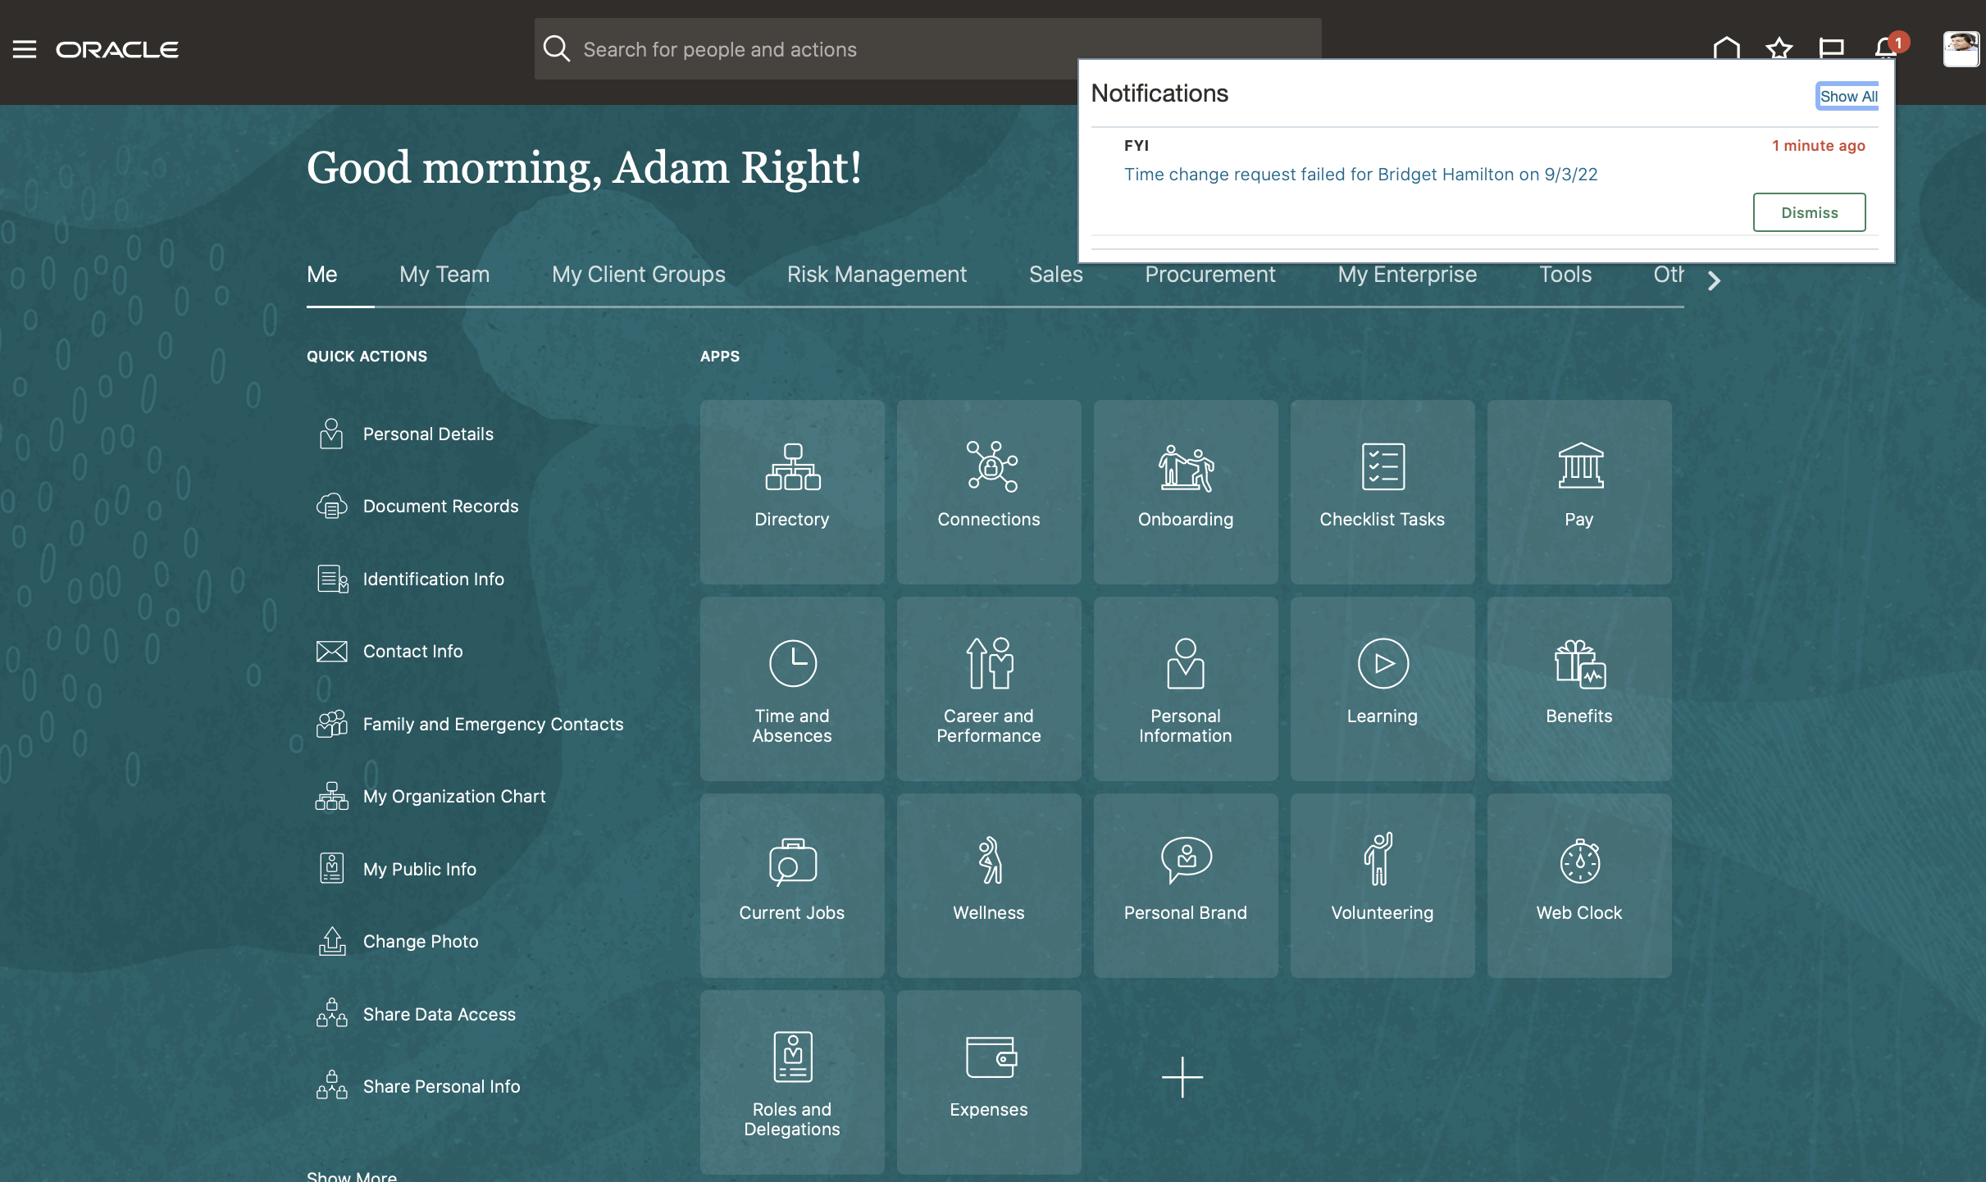Image resolution: width=1986 pixels, height=1182 pixels.
Task: Launch the Web Clock app
Action: pos(1578,884)
